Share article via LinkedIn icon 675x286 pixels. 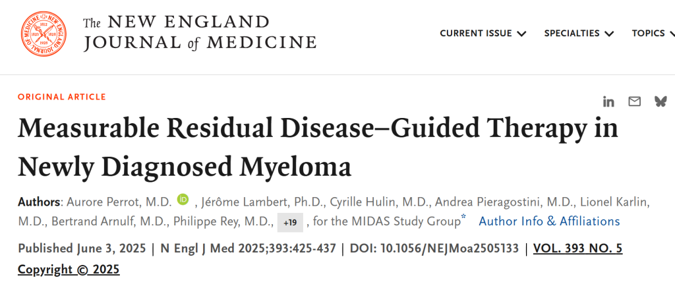point(608,102)
